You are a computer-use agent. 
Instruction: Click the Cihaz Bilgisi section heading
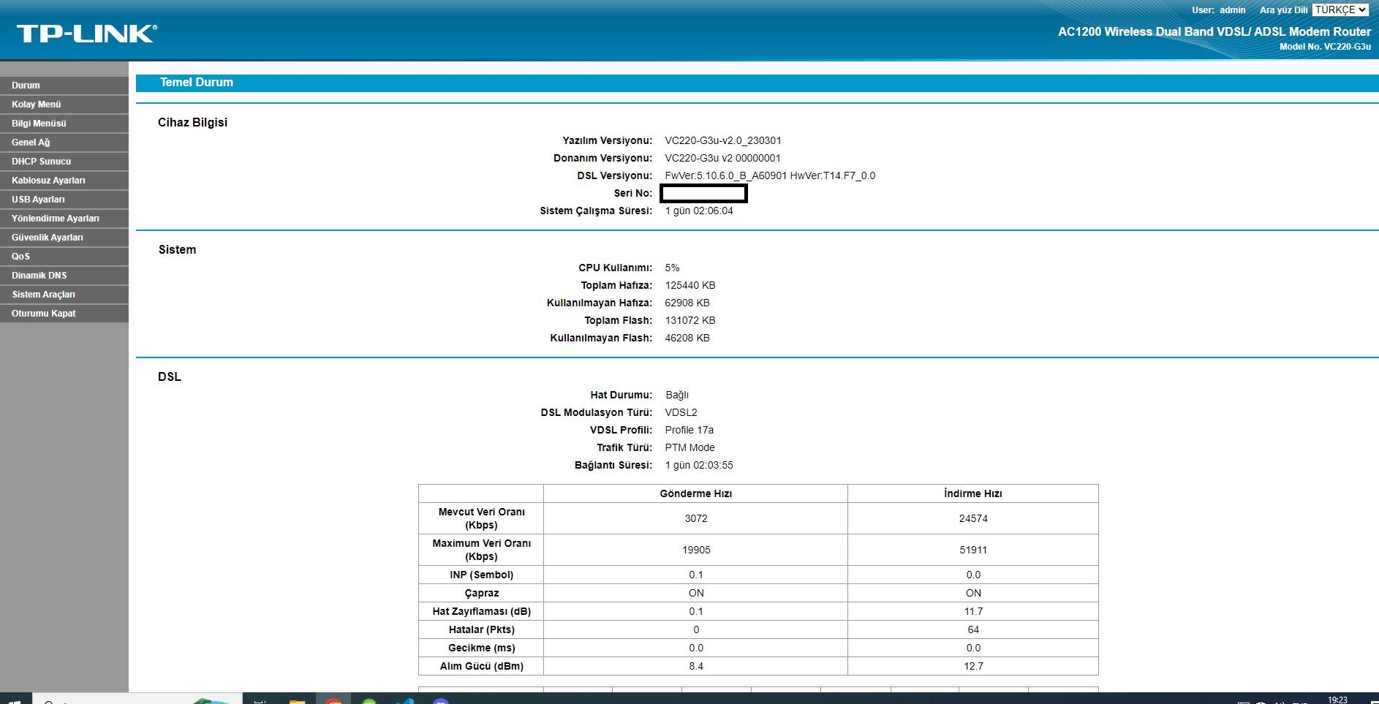click(192, 123)
